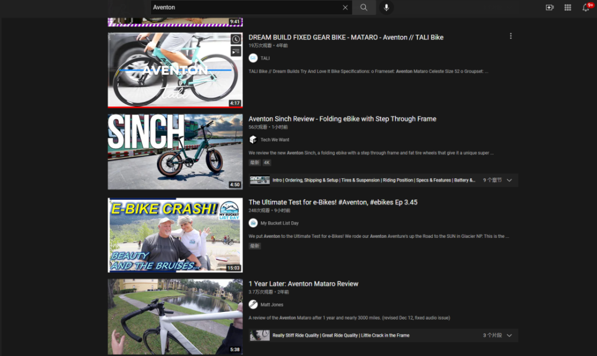The image size is (597, 356).
Task: Open My Bucket List Day channel avatar
Action: click(253, 223)
